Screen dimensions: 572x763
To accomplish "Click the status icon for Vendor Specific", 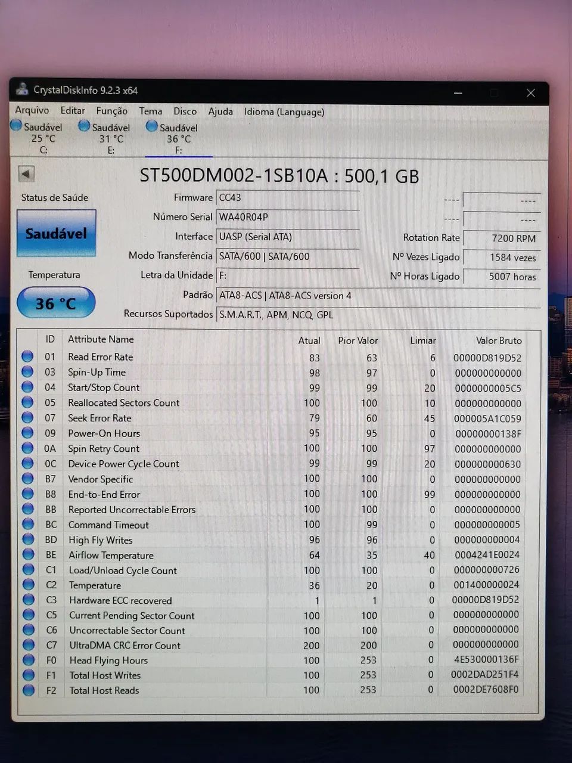I will coord(27,478).
